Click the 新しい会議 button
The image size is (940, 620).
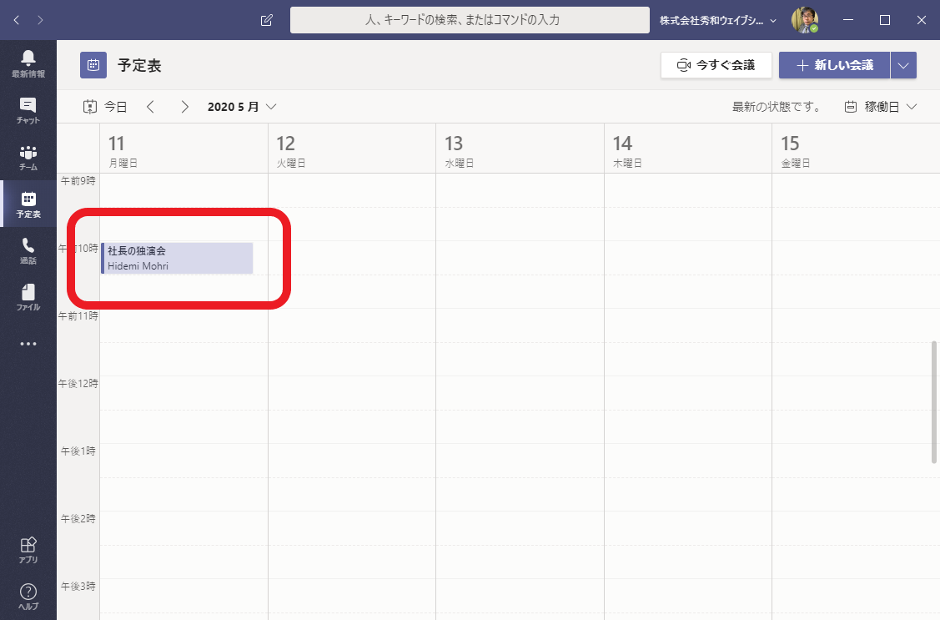coord(834,65)
